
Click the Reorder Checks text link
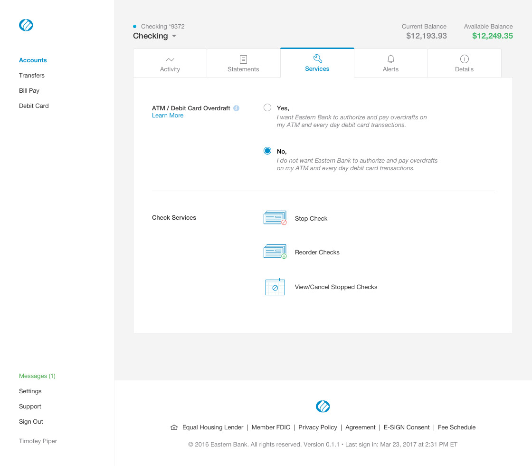coord(317,252)
